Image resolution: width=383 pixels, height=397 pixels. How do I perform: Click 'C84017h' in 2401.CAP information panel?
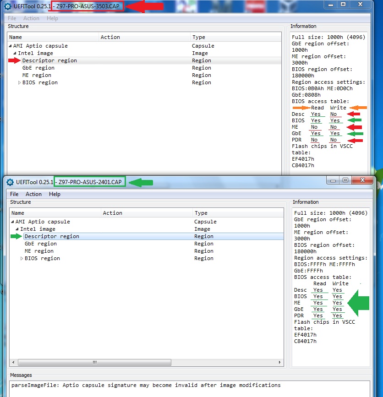click(305, 341)
